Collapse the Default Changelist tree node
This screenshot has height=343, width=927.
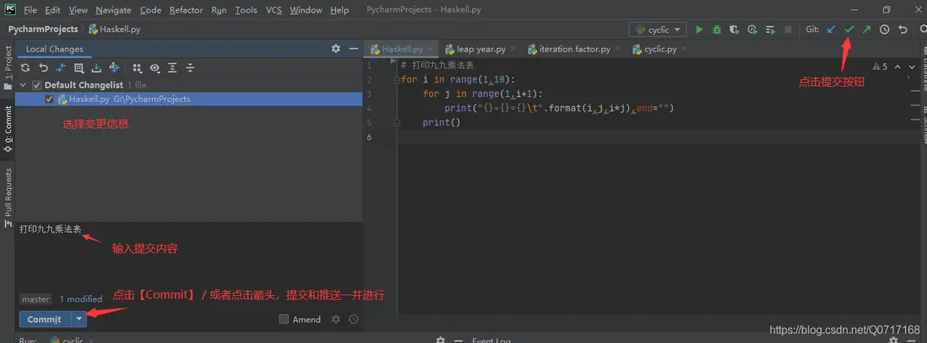coord(24,85)
